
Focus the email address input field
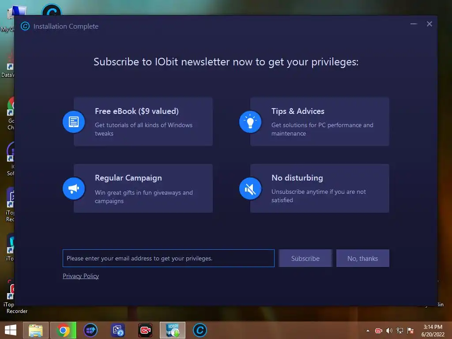tap(168, 258)
